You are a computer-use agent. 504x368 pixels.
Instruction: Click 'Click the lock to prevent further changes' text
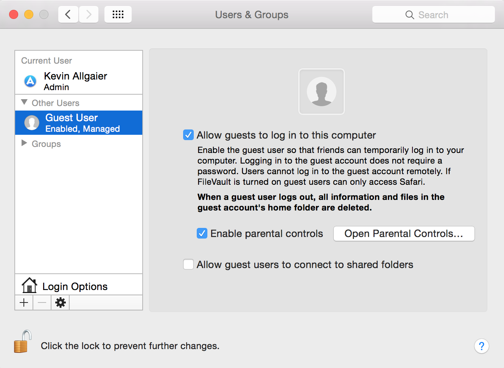130,346
